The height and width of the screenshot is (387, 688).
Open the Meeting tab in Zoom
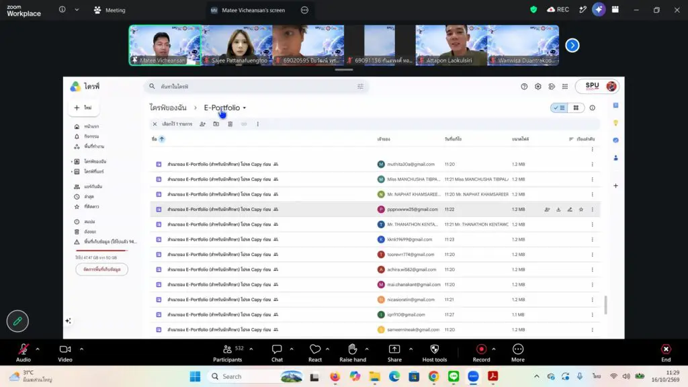coord(110,9)
